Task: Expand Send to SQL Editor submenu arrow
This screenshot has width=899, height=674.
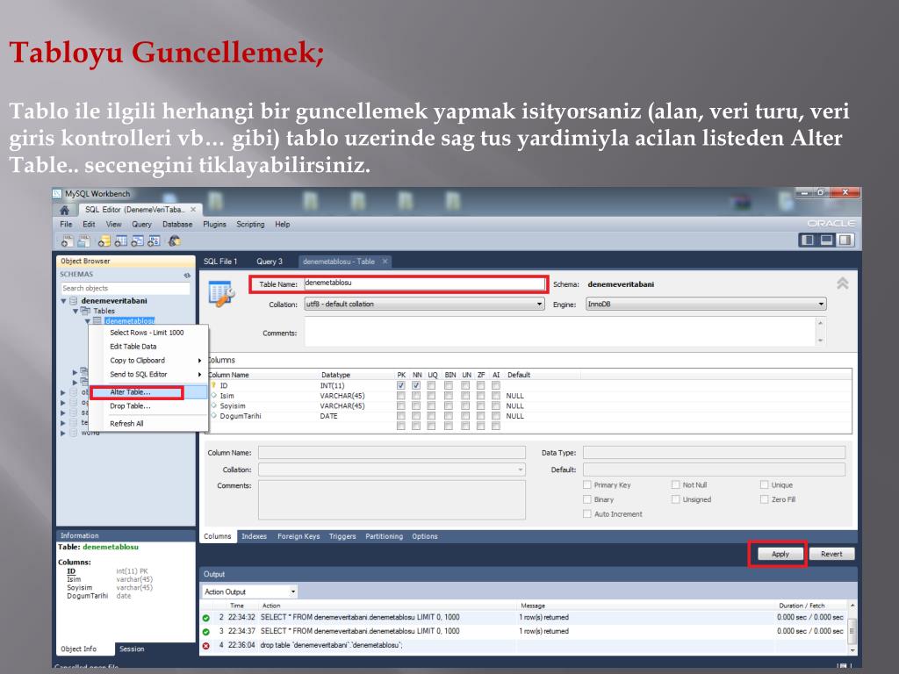Action: [199, 374]
